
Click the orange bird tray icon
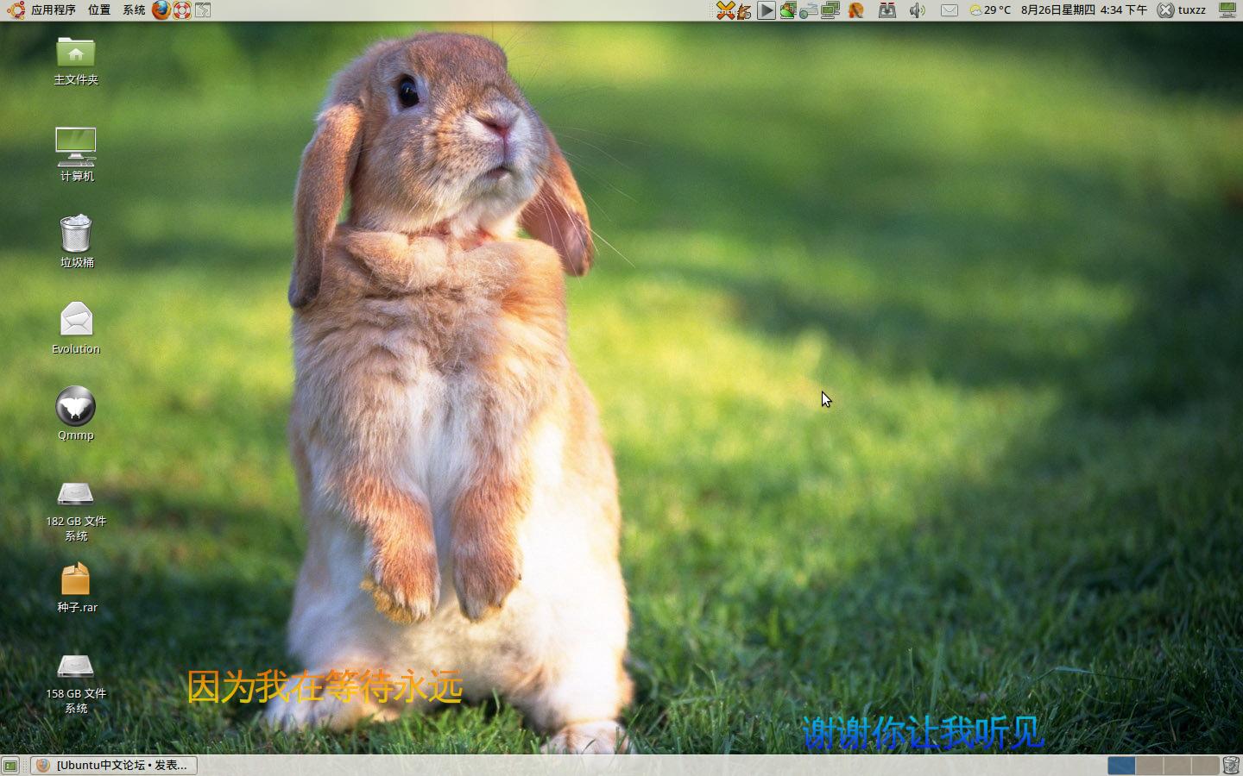(855, 10)
